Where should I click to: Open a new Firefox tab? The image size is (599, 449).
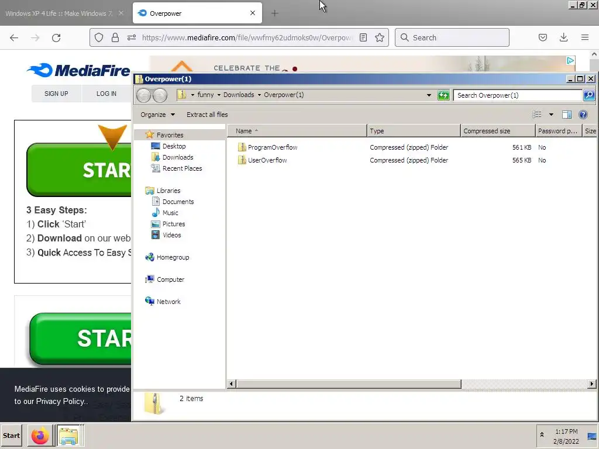(x=275, y=13)
